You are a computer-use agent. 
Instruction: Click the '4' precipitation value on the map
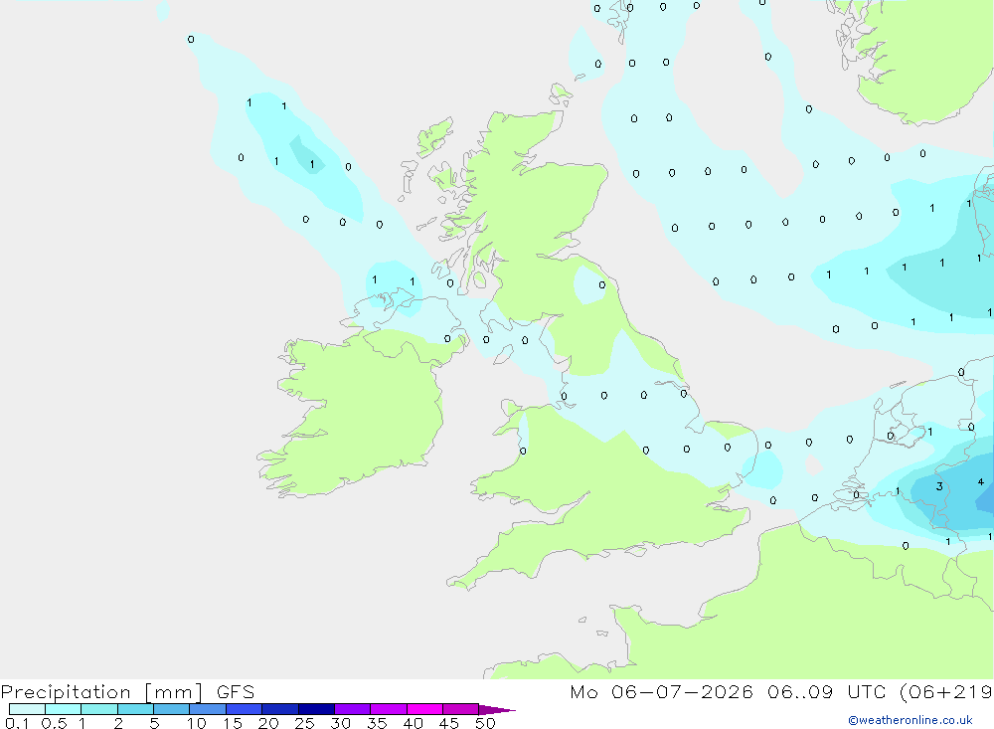[x=981, y=482]
